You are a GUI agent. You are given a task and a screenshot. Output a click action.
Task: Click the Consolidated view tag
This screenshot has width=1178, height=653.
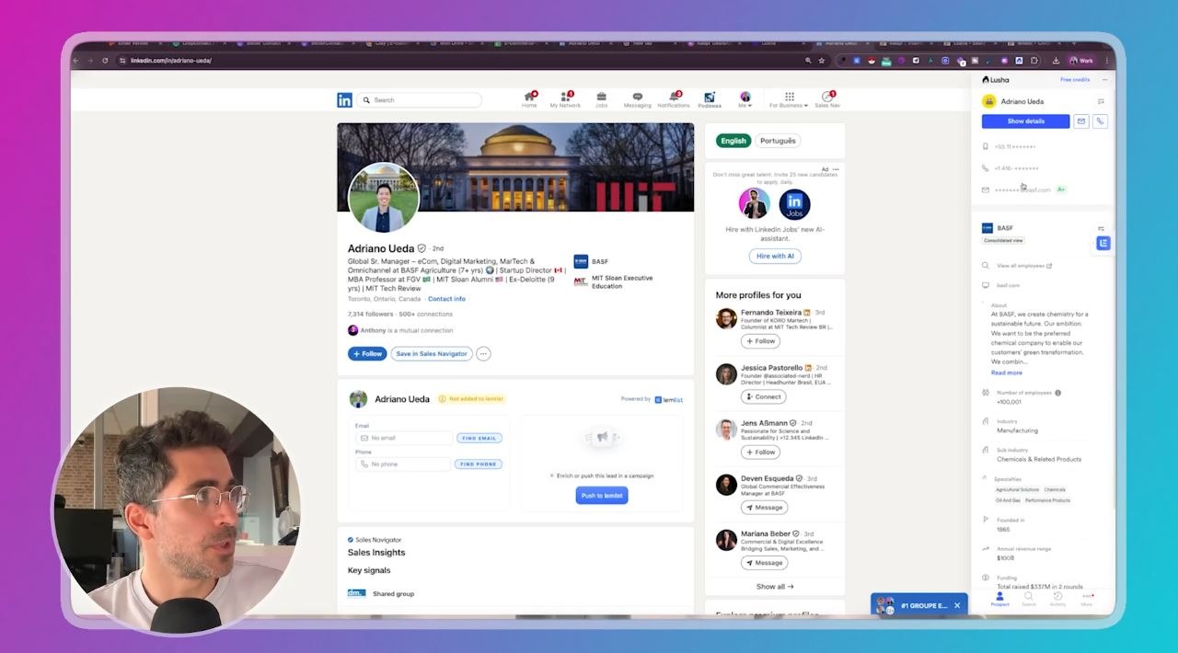1003,241
